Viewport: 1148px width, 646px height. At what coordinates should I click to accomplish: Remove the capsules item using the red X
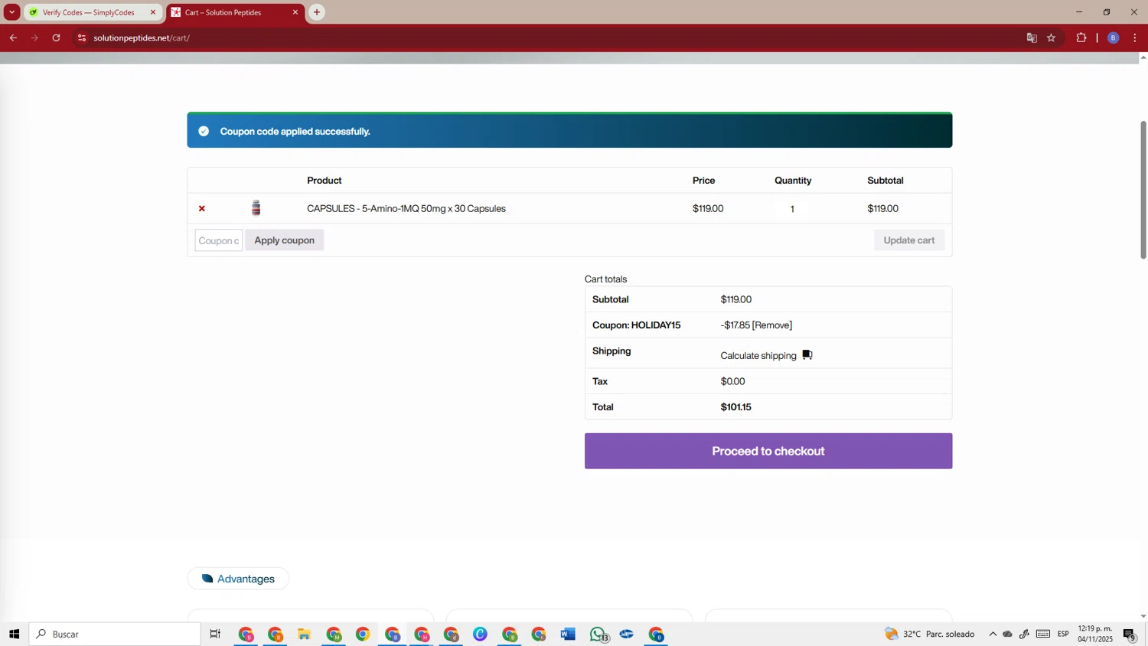coord(202,208)
